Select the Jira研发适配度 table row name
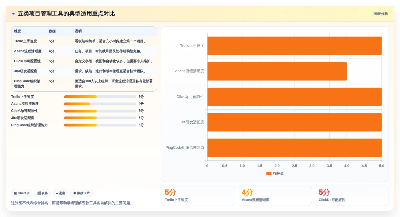This screenshot has width=400, height=217. tap(25, 71)
